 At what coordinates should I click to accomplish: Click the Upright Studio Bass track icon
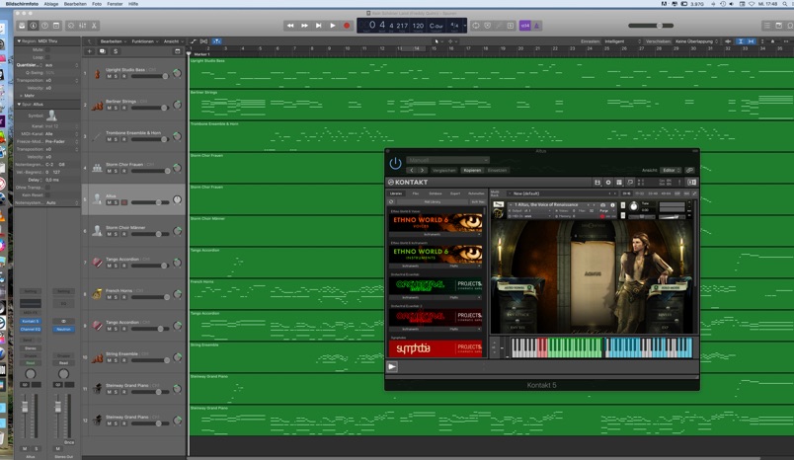97,74
